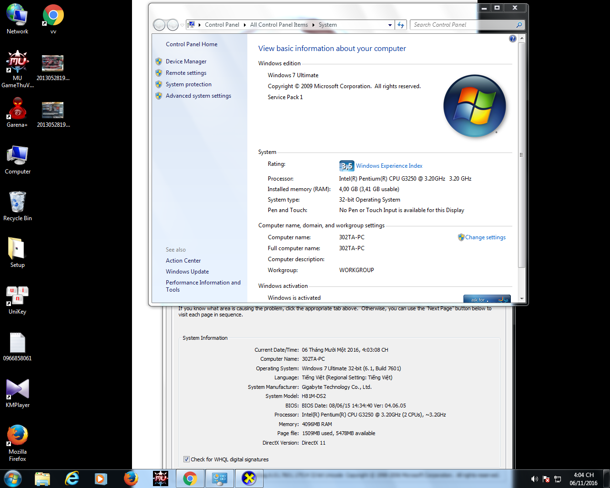Click Change settings for computer name

coord(485,237)
